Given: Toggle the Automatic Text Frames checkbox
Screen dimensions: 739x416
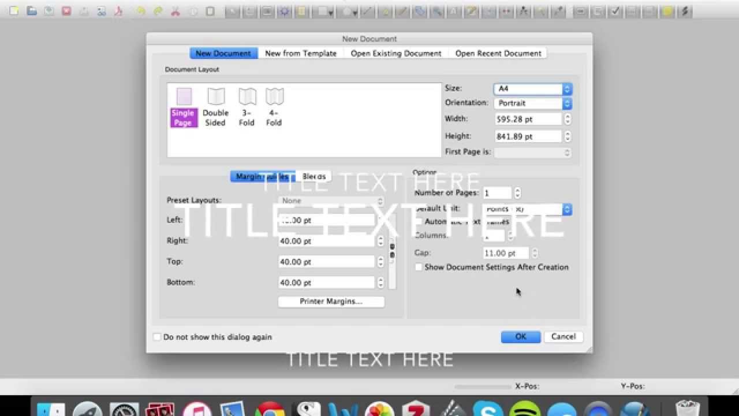Looking at the screenshot, I should coord(419,222).
